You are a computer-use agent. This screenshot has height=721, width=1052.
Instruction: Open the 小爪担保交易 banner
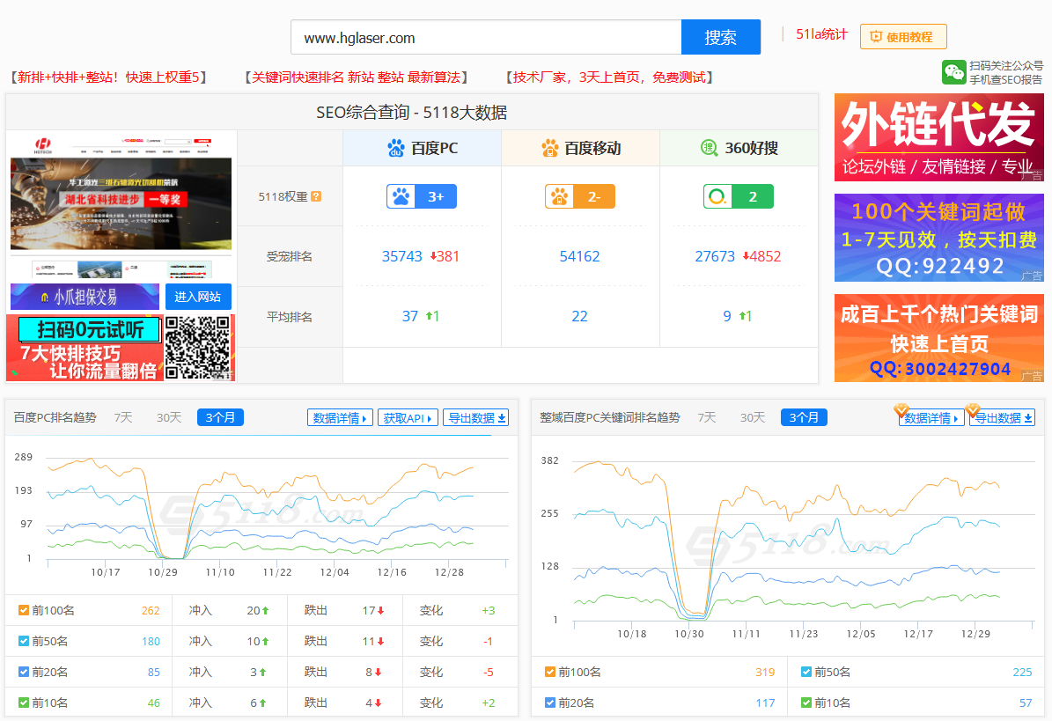point(85,297)
